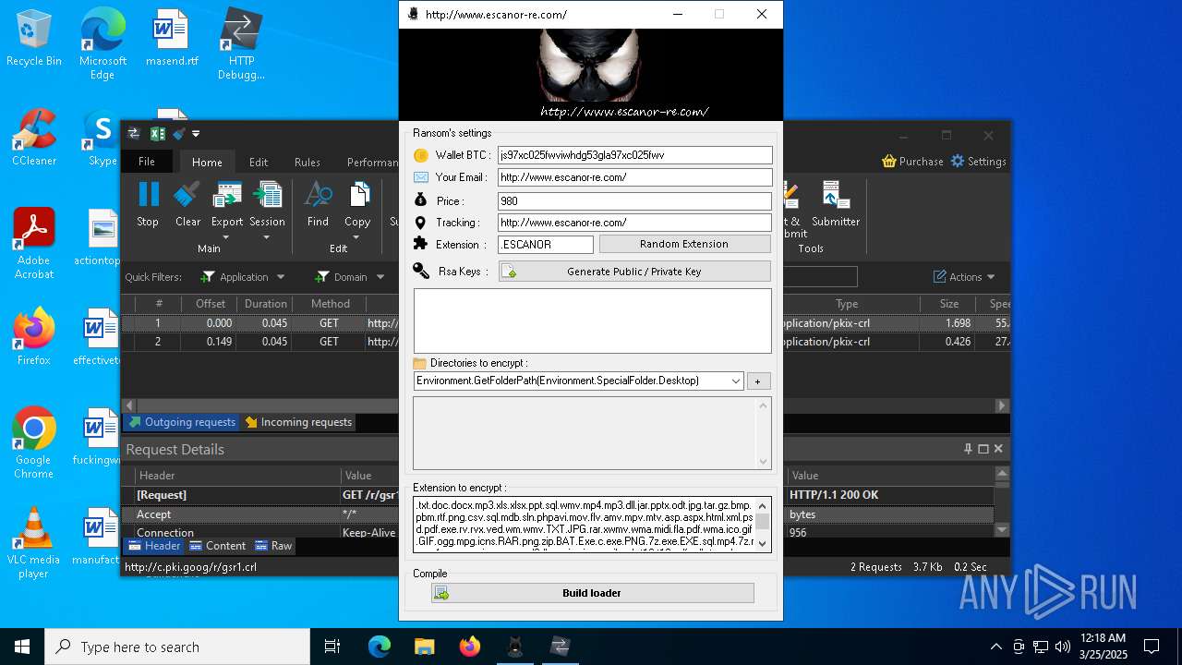The width and height of the screenshot is (1182, 665).
Task: Expand the Session dropdown arrow
Action: [x=267, y=237]
